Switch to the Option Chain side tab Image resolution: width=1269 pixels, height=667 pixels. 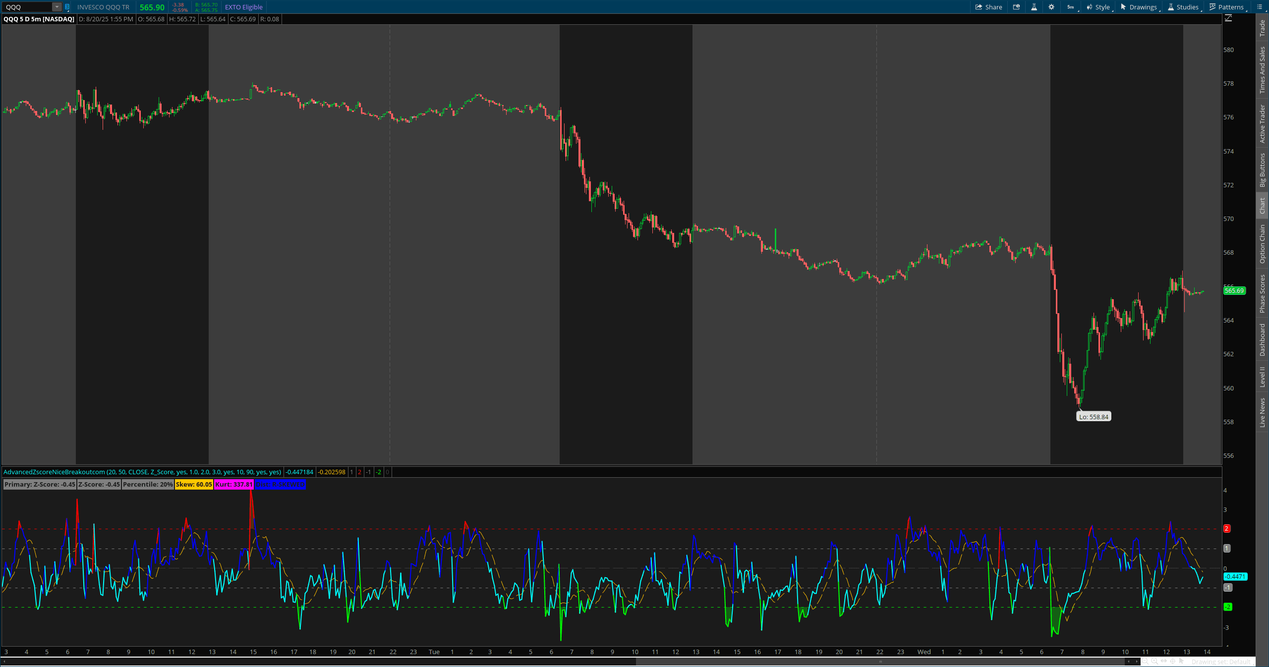click(x=1263, y=243)
